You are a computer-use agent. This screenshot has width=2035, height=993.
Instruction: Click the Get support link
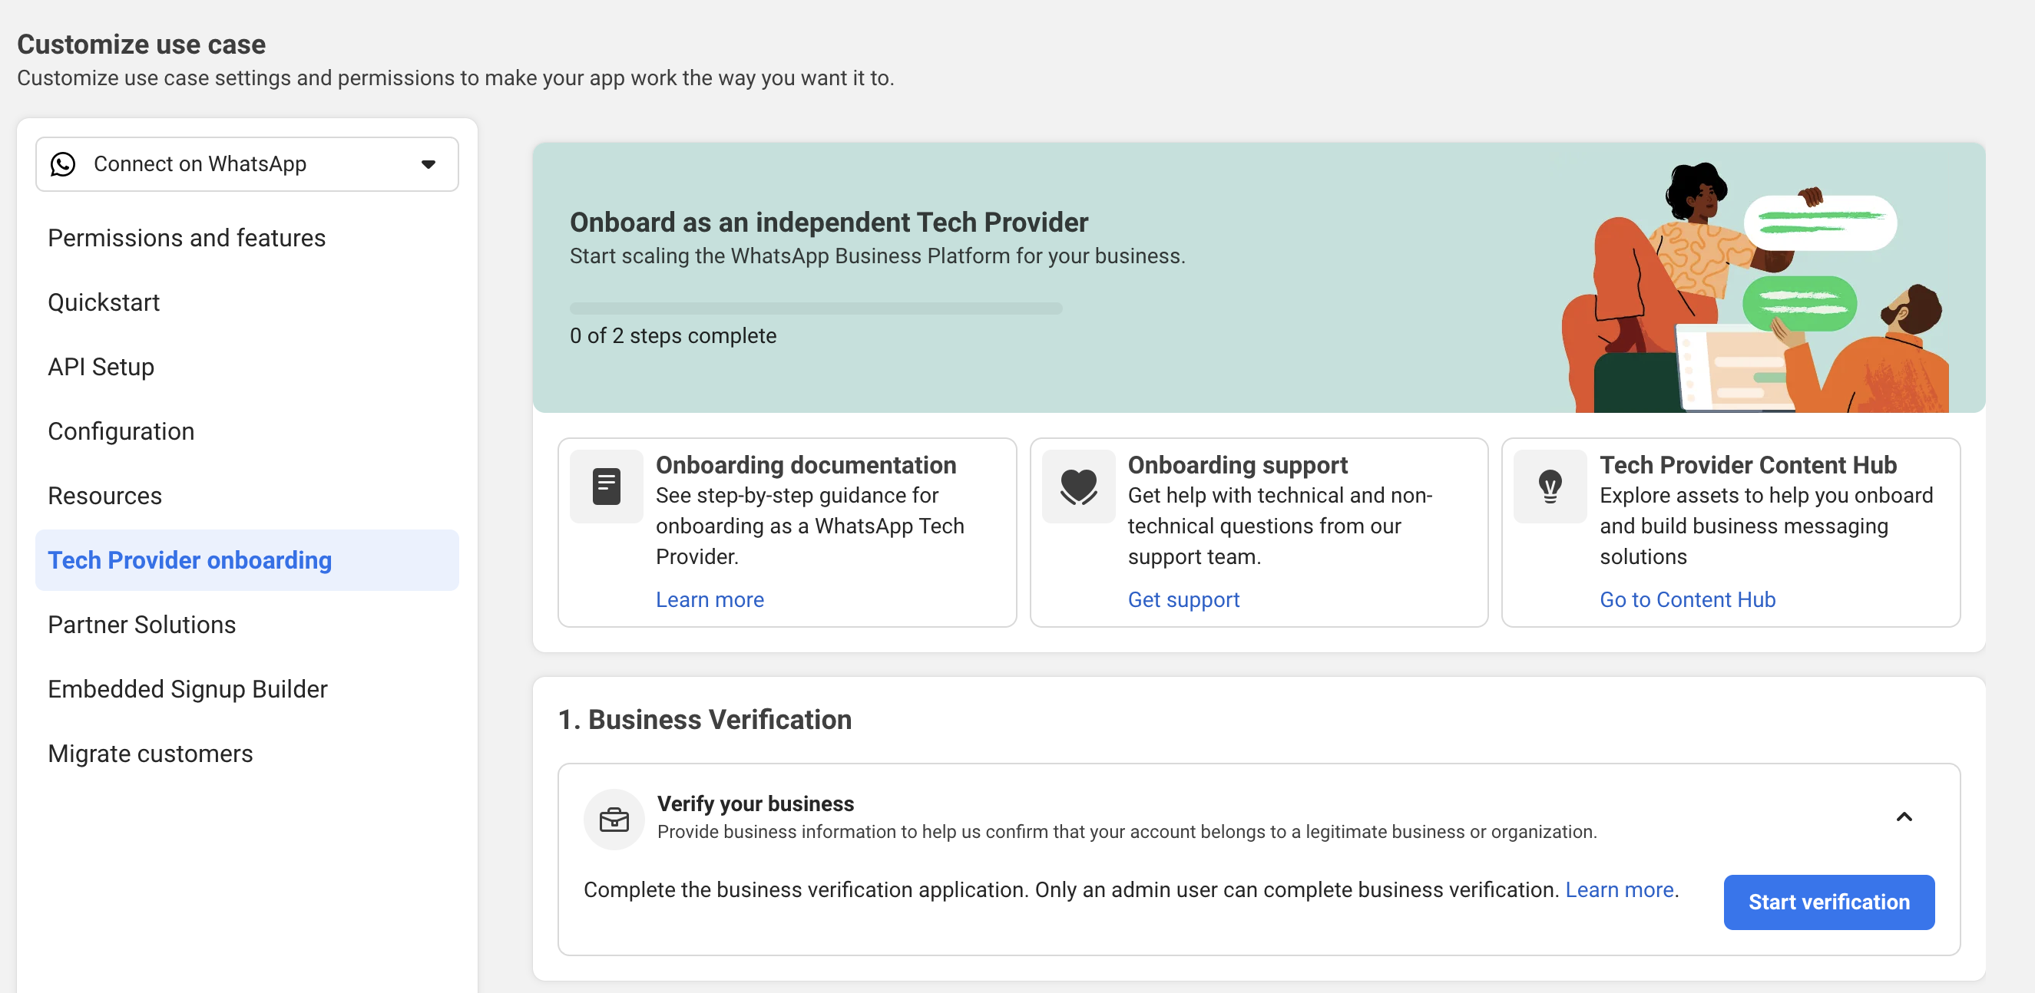coord(1183,599)
